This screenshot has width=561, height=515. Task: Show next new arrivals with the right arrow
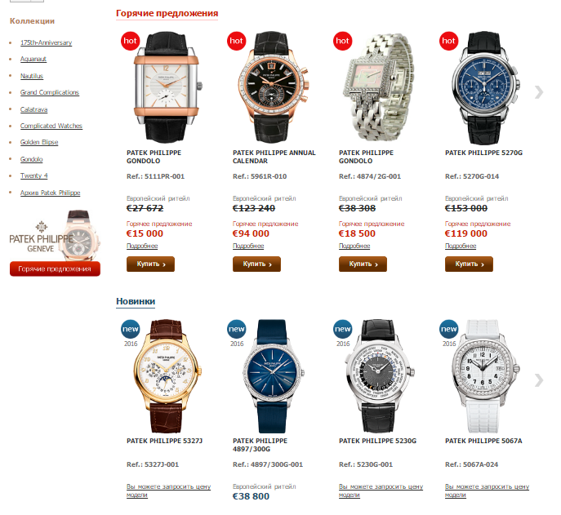pyautogui.click(x=538, y=380)
